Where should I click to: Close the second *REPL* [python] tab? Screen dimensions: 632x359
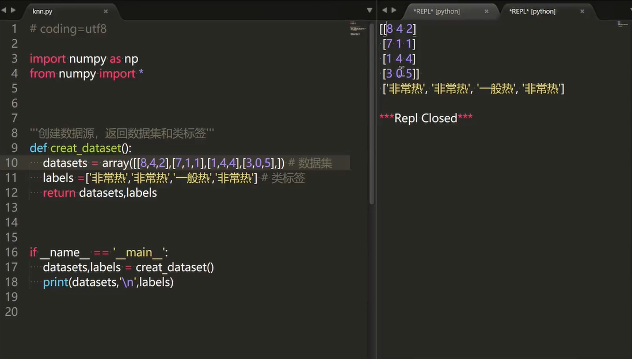coord(582,12)
